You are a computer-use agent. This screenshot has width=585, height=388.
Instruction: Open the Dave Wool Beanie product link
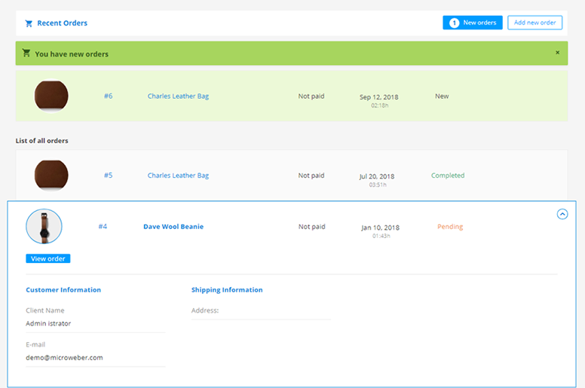[173, 227]
